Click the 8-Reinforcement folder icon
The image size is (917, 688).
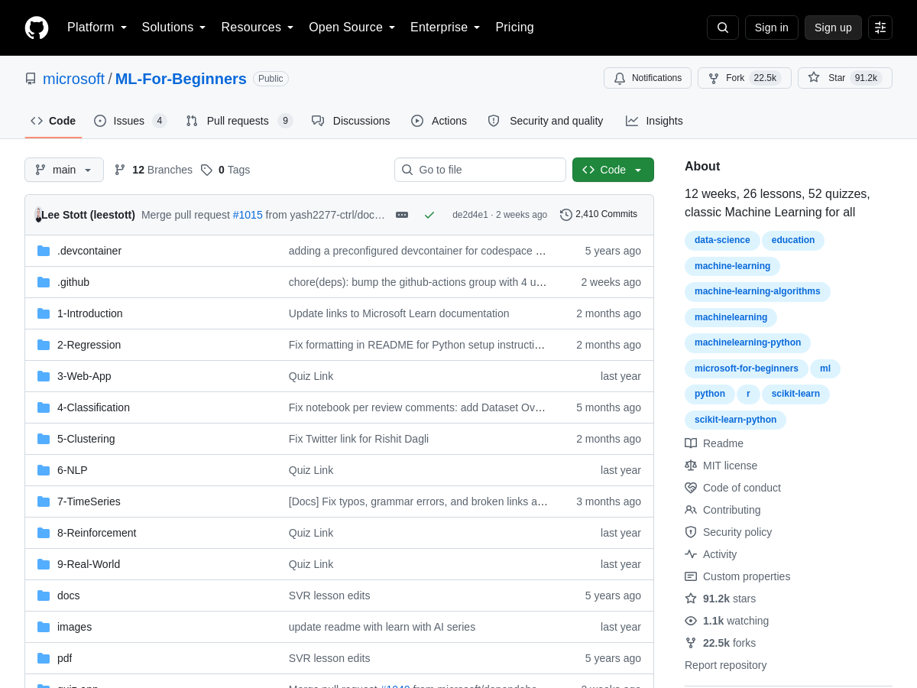44,533
